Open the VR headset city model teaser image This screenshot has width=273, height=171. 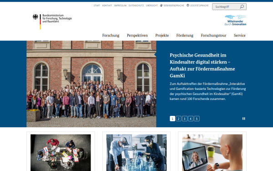(x=136, y=153)
